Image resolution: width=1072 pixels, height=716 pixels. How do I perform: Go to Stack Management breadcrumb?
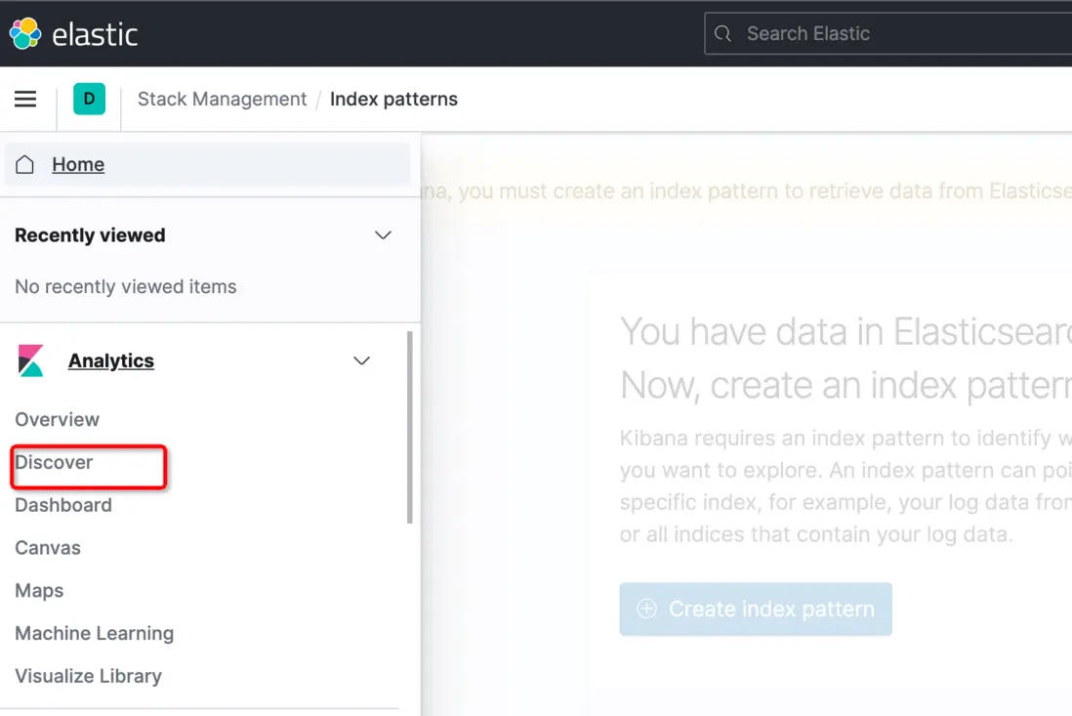(222, 99)
